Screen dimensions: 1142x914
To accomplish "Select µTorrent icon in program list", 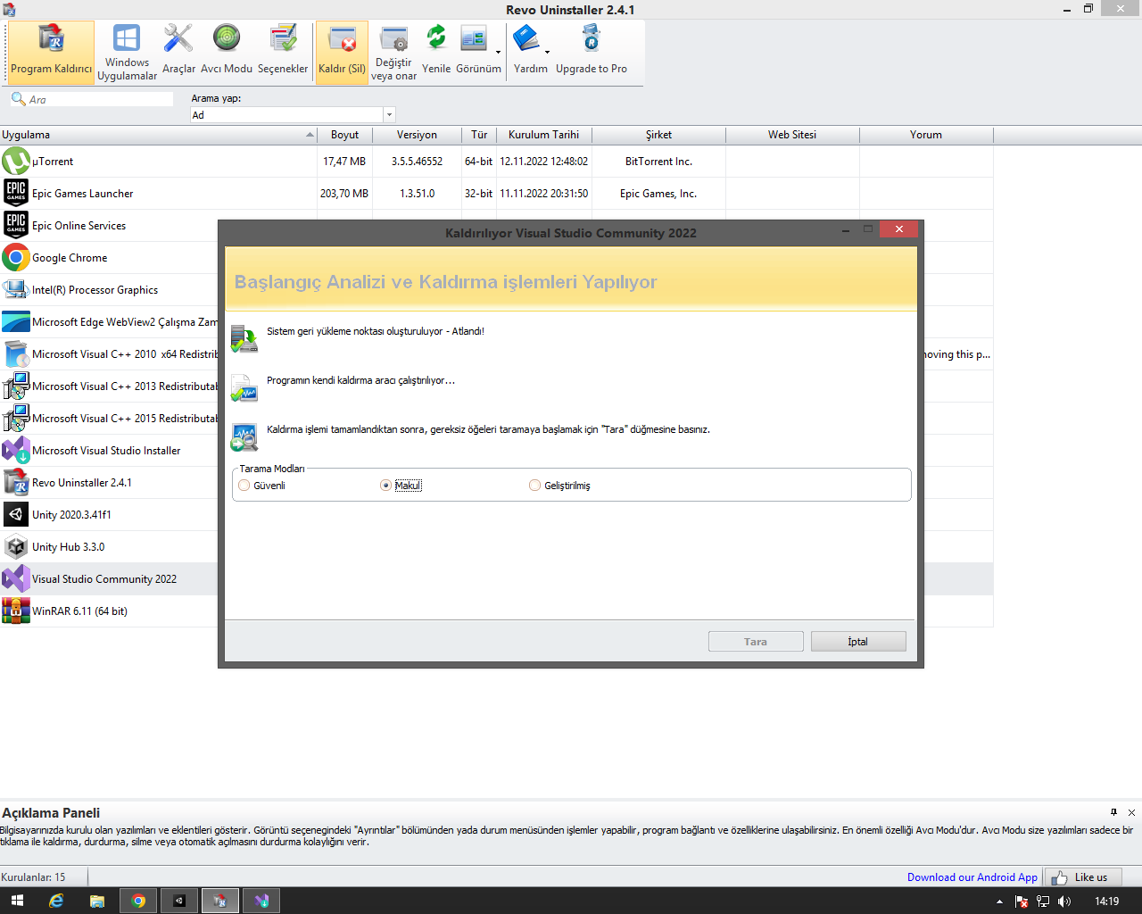I will [16, 162].
